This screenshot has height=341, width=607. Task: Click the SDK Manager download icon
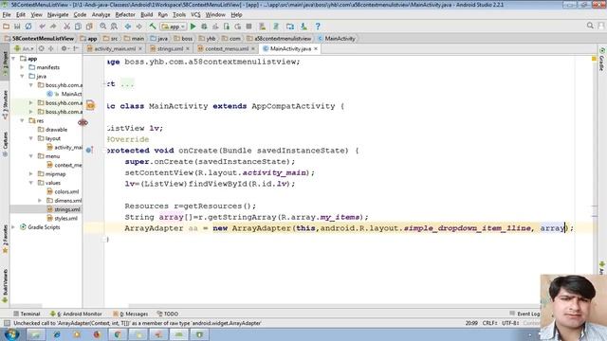point(303,27)
